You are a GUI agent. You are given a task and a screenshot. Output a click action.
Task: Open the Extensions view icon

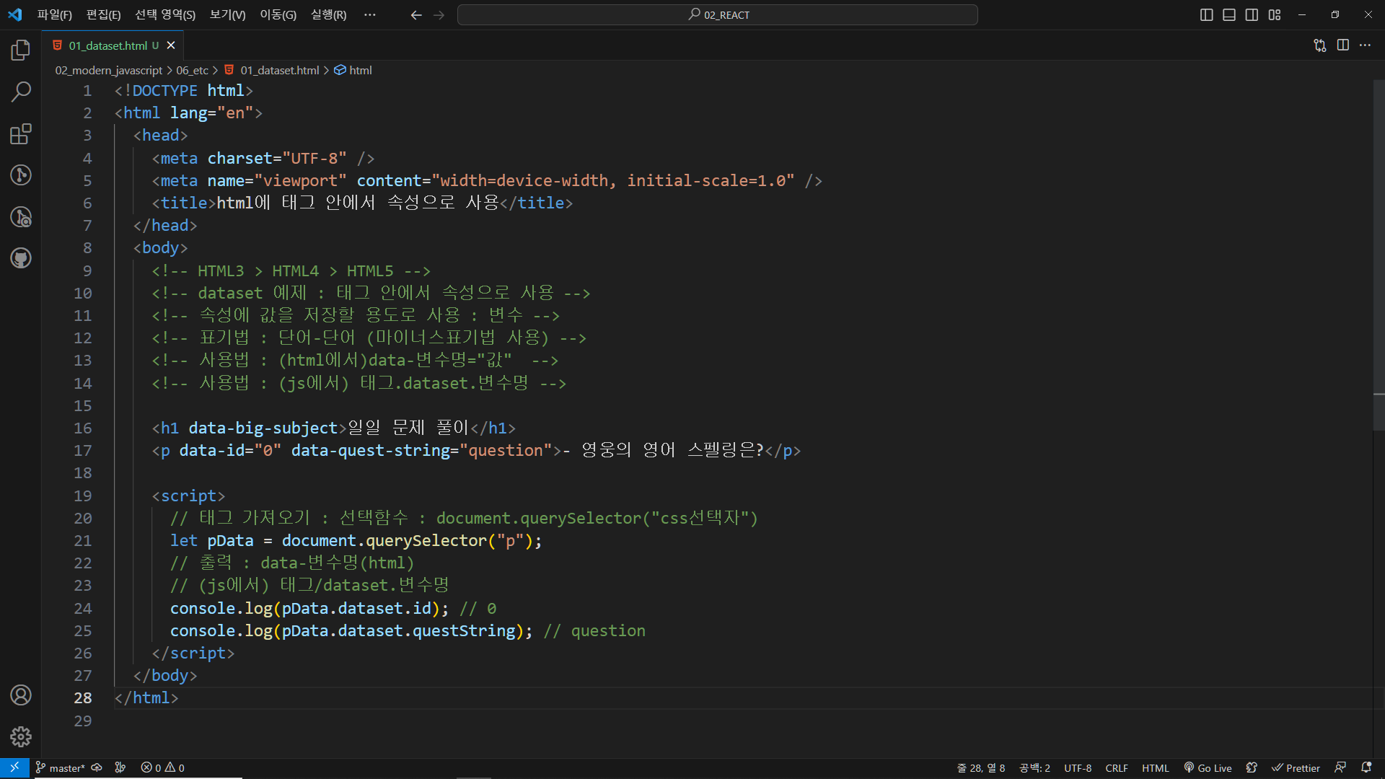pos(20,134)
